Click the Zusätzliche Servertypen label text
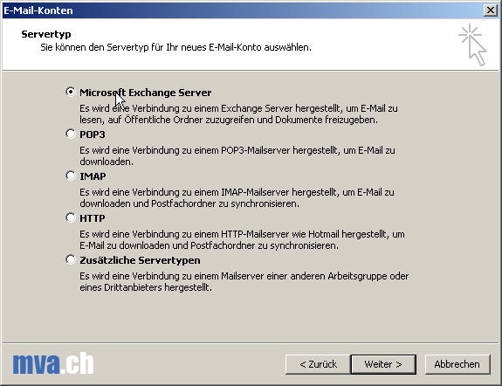Screen dimensions: 502x386 (x=140, y=260)
